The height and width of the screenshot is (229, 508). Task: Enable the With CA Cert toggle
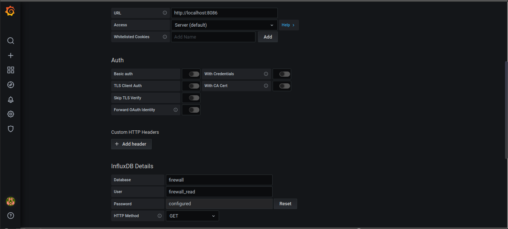click(284, 86)
